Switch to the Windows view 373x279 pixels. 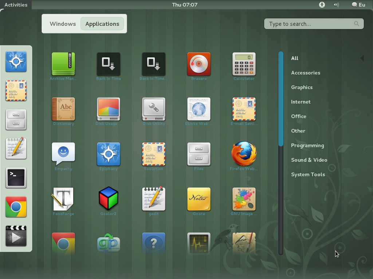pos(63,24)
